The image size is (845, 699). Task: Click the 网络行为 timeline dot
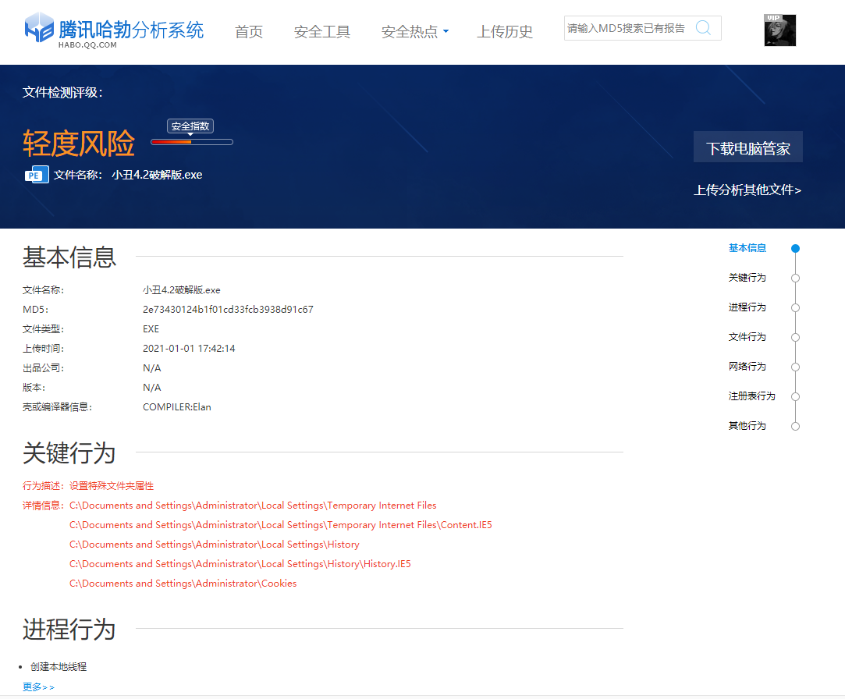[795, 367]
